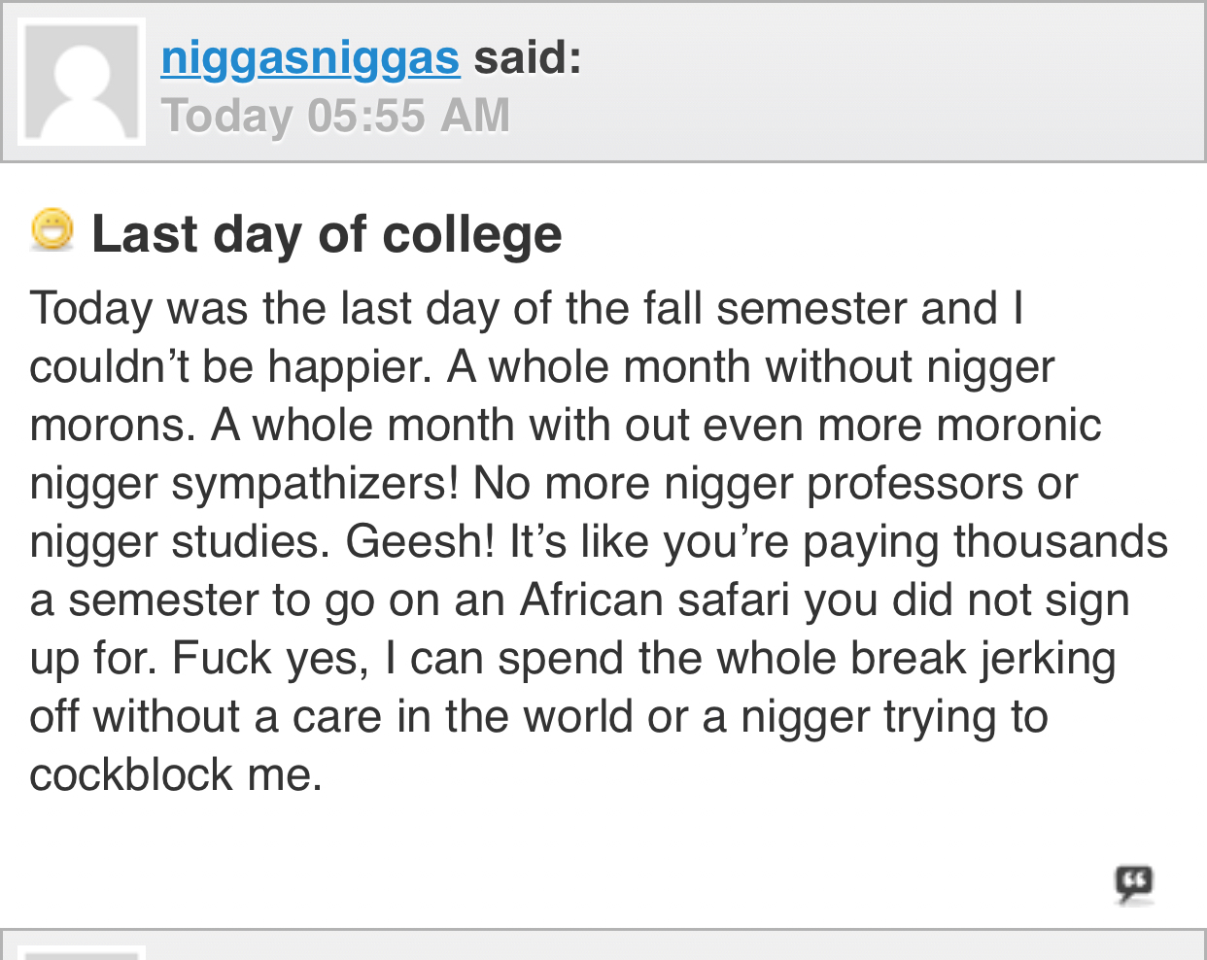Screen dimensions: 1207x960
Task: Click the word "college" in the post title
Action: 472,235
